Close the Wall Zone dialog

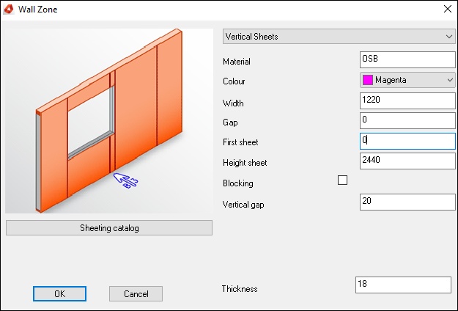[448, 9]
